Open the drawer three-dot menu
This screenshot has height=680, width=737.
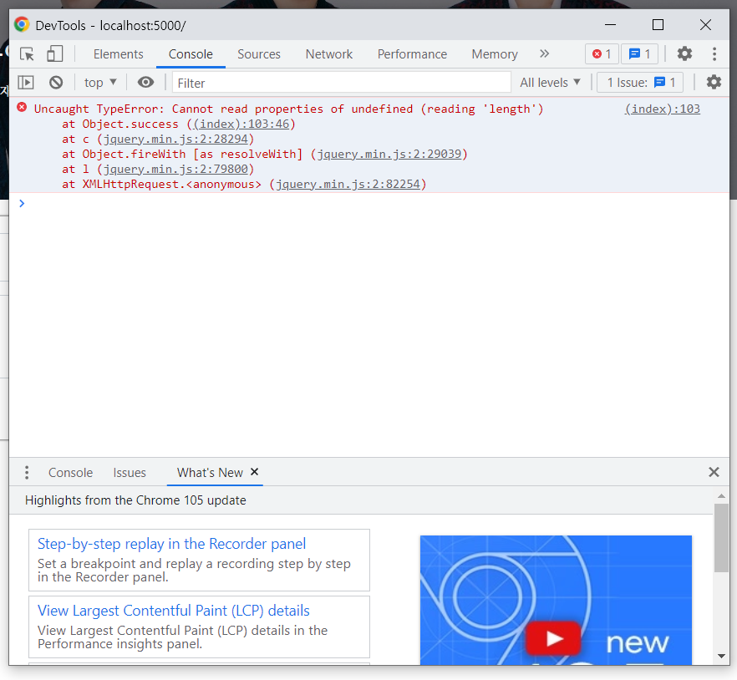pos(27,472)
